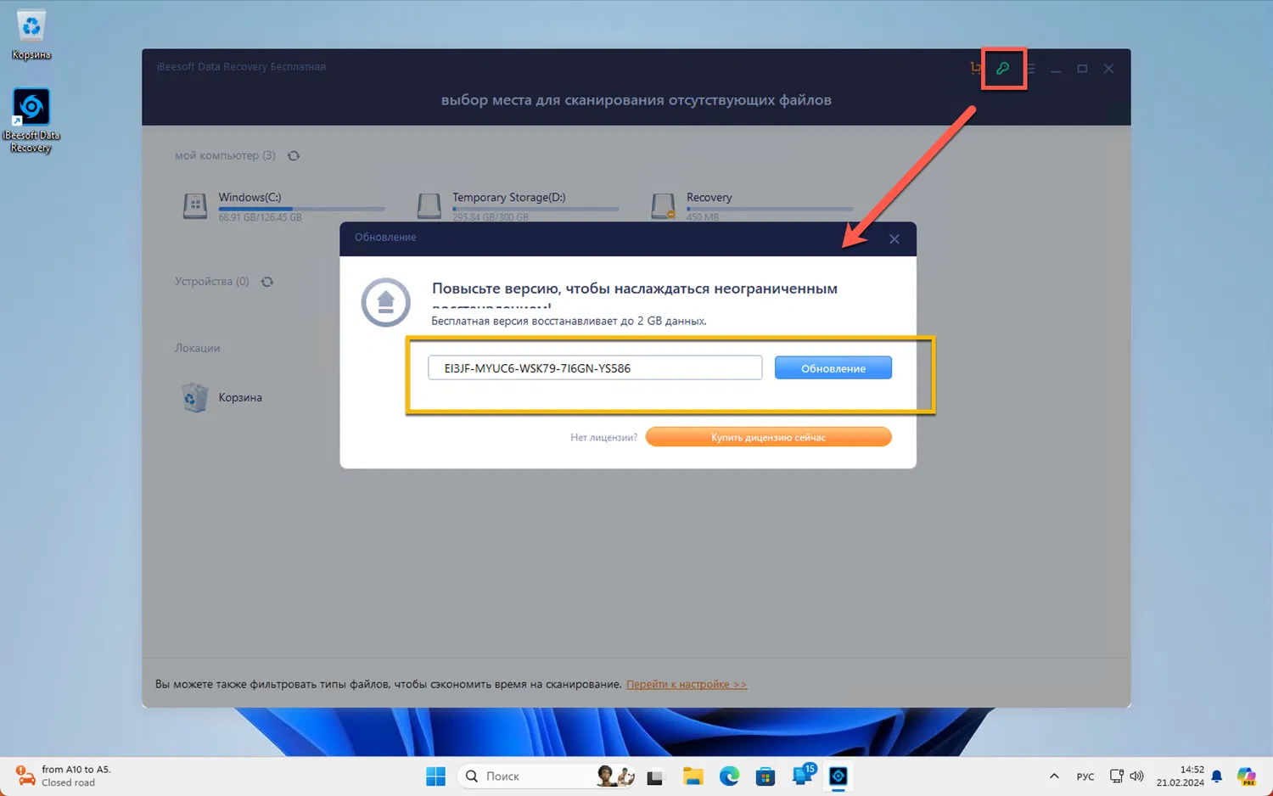
Task: Click the key activation icon in title bar
Action: 1003,69
